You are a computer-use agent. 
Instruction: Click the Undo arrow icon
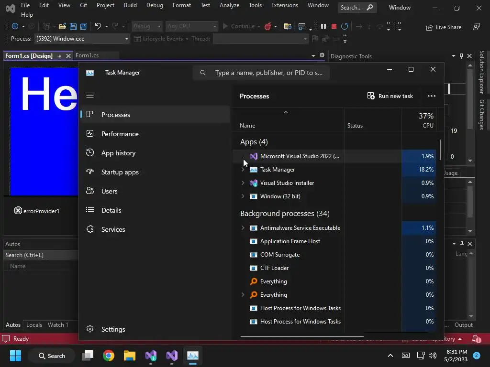[x=98, y=26]
